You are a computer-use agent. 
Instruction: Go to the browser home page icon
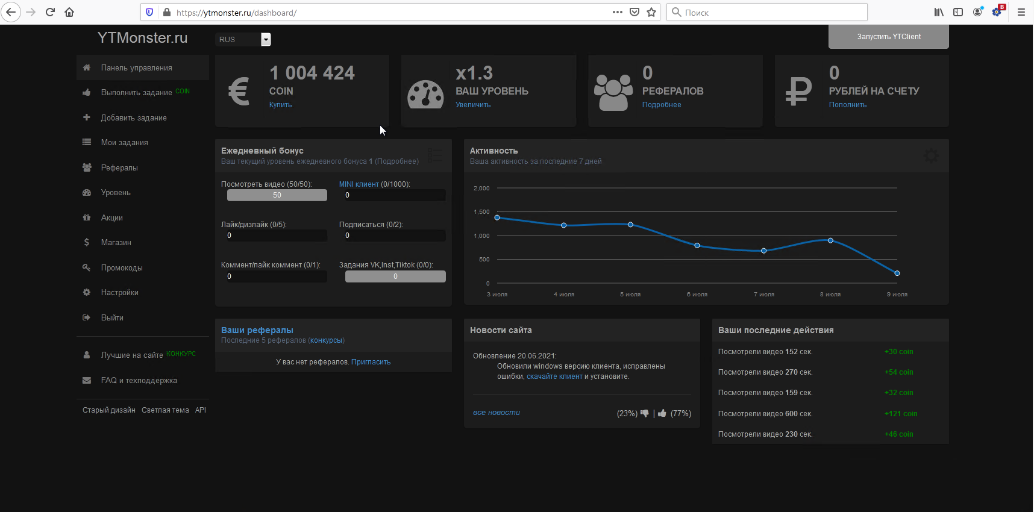click(x=69, y=12)
